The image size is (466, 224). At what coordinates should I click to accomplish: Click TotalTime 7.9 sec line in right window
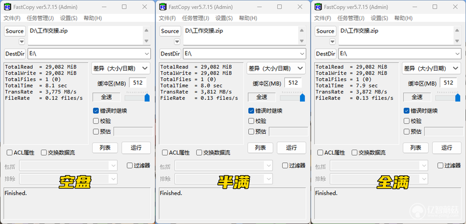point(347,86)
